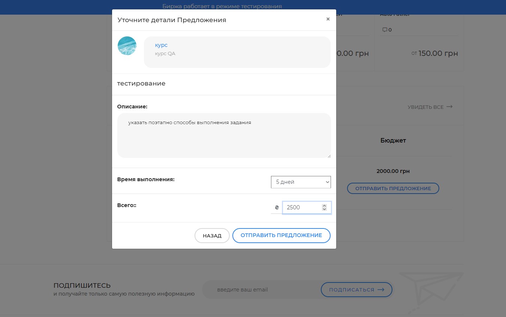The width and height of the screenshot is (506, 317).
Task: Click the down stepper arrow on price field
Action: click(323, 209)
